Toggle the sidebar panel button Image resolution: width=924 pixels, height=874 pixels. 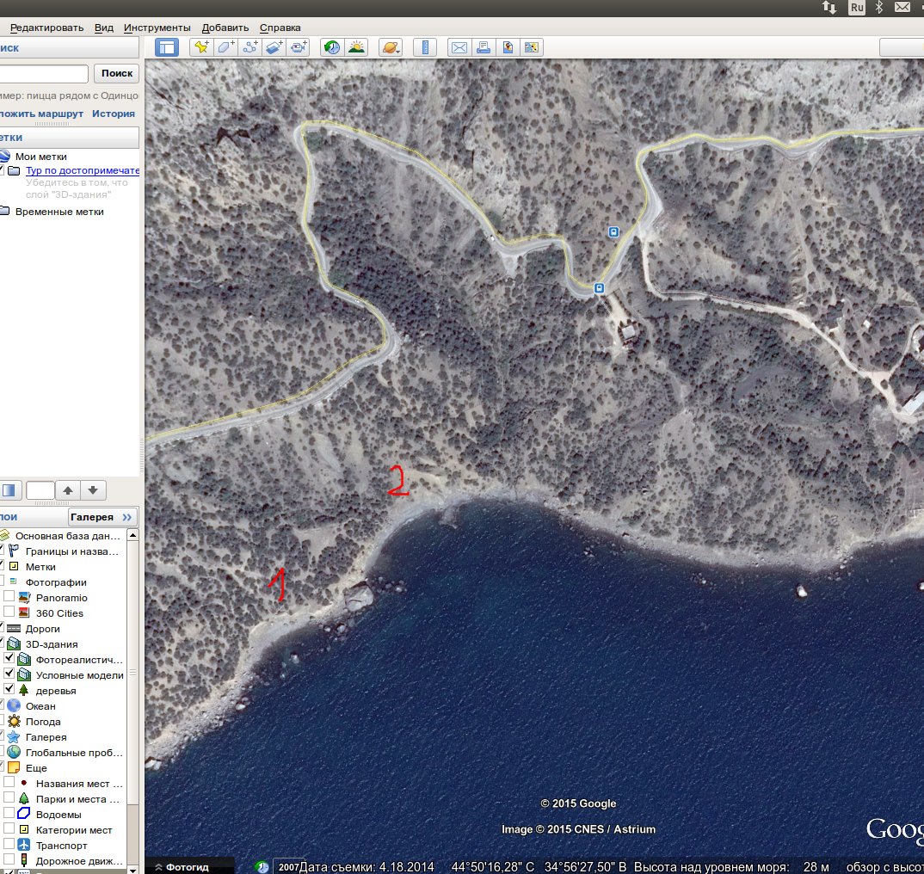point(166,47)
